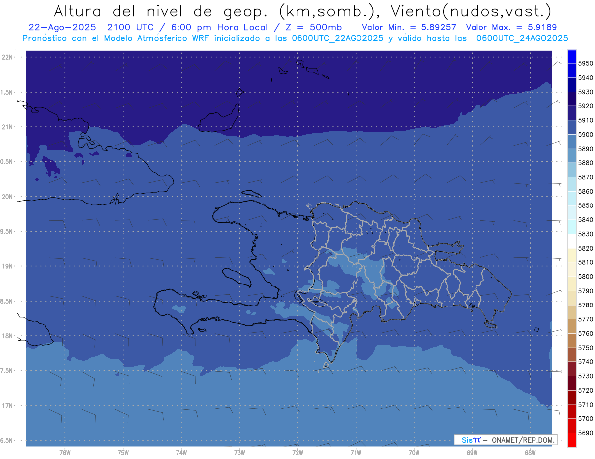Click the legend value 5850
This screenshot has height=459, width=595.
[585, 205]
